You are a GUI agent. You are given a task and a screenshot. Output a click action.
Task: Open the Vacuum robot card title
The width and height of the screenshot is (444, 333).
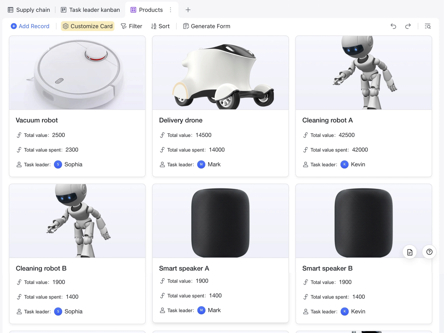37,120
